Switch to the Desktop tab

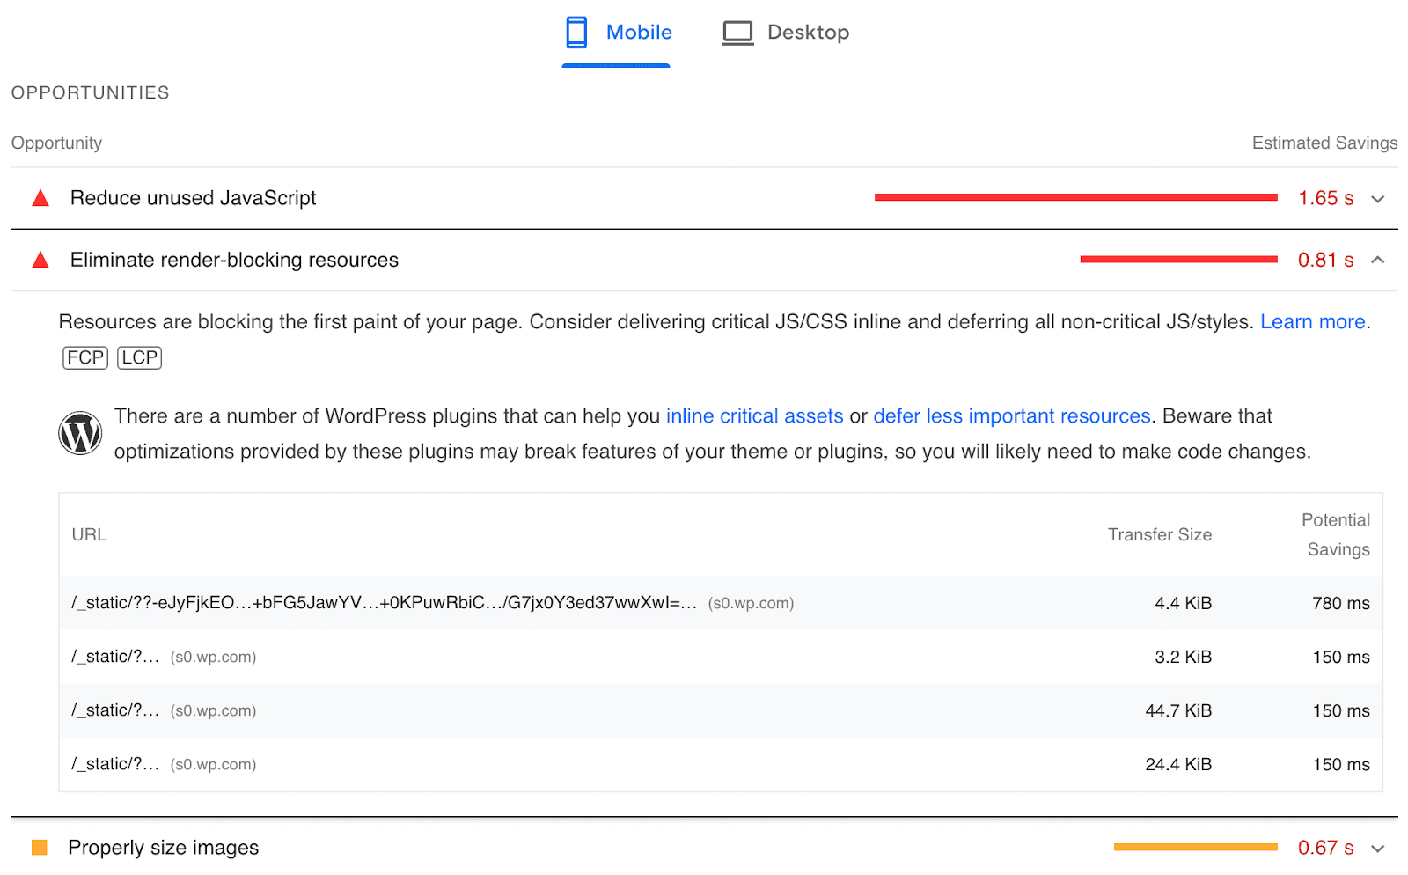point(785,33)
